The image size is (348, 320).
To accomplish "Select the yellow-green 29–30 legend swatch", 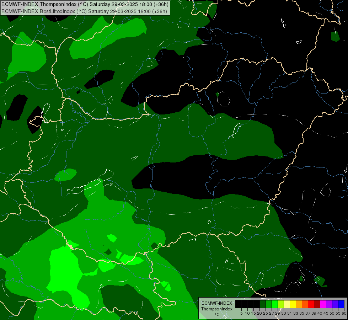I will 281,304.
